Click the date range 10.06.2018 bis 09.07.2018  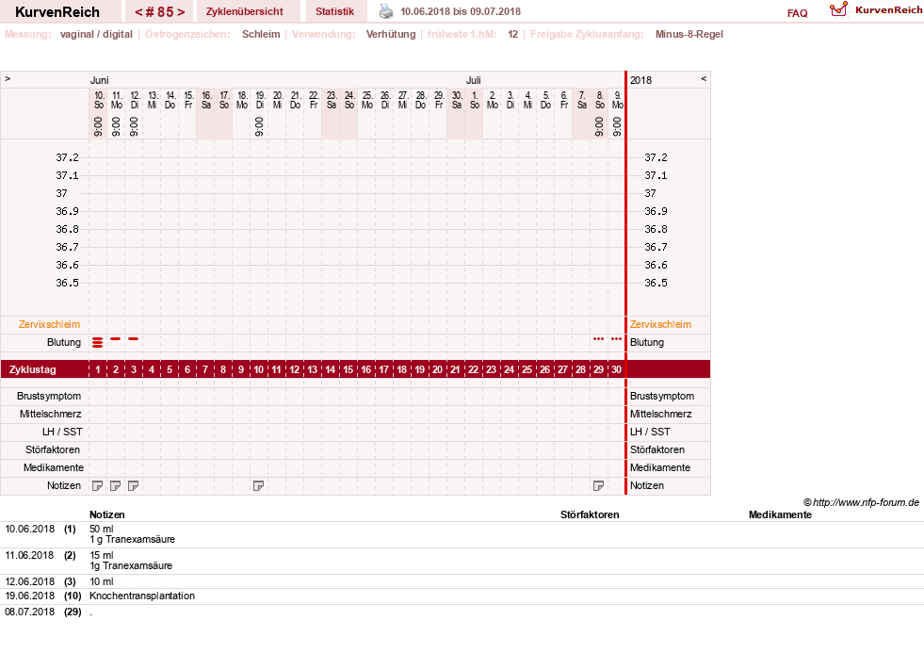(x=461, y=11)
